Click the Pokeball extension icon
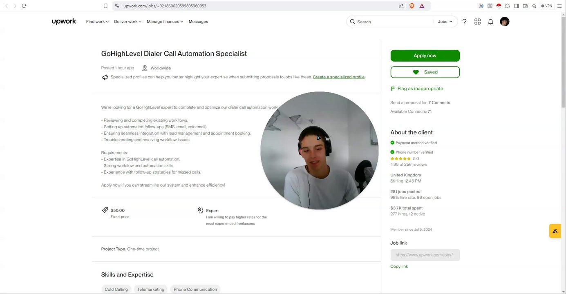The height and width of the screenshot is (294, 566). [x=499, y=6]
